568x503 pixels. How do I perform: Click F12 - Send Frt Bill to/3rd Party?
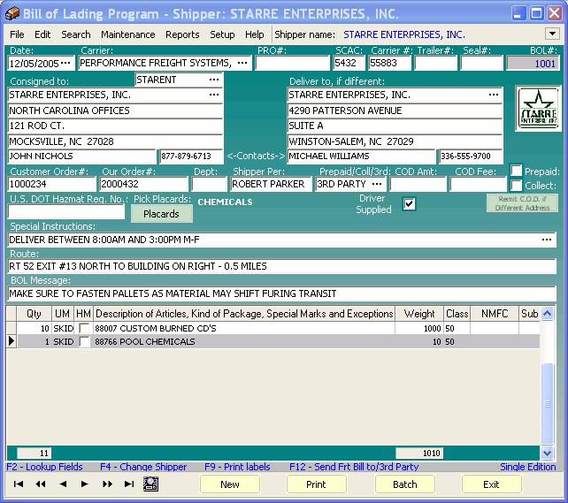click(354, 467)
